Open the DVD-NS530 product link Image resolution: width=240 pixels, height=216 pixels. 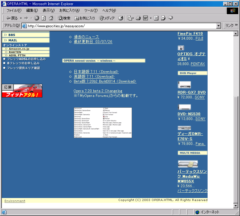(x=189, y=114)
